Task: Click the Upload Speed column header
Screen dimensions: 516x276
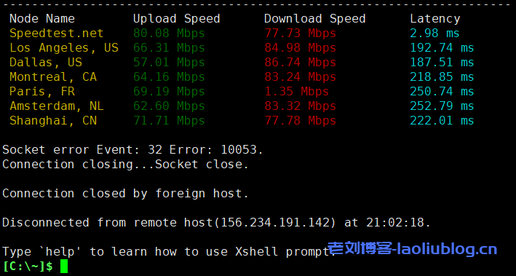Action: (176, 19)
